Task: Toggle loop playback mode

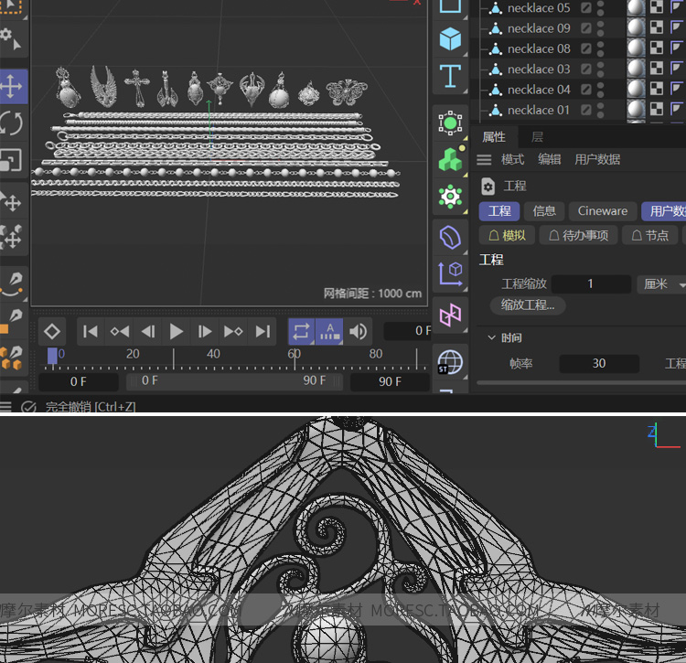Action: coord(301,331)
